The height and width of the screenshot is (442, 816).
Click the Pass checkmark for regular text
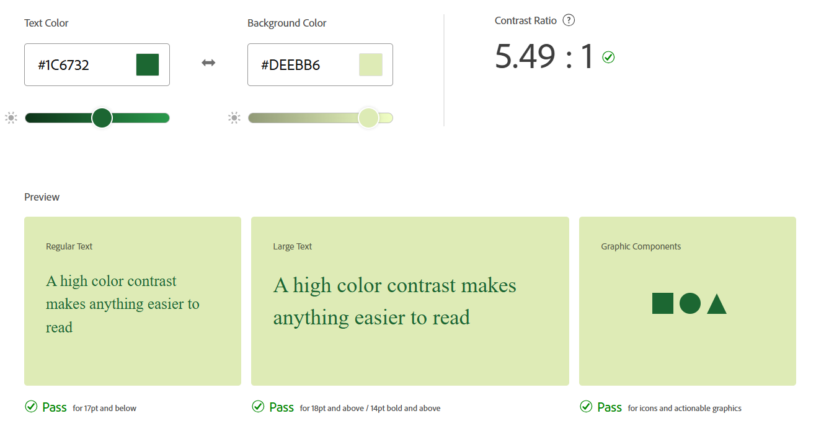click(x=31, y=407)
